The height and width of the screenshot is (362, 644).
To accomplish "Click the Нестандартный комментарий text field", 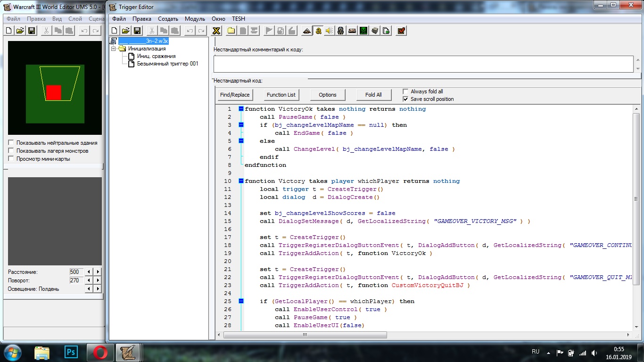I will (424, 64).
